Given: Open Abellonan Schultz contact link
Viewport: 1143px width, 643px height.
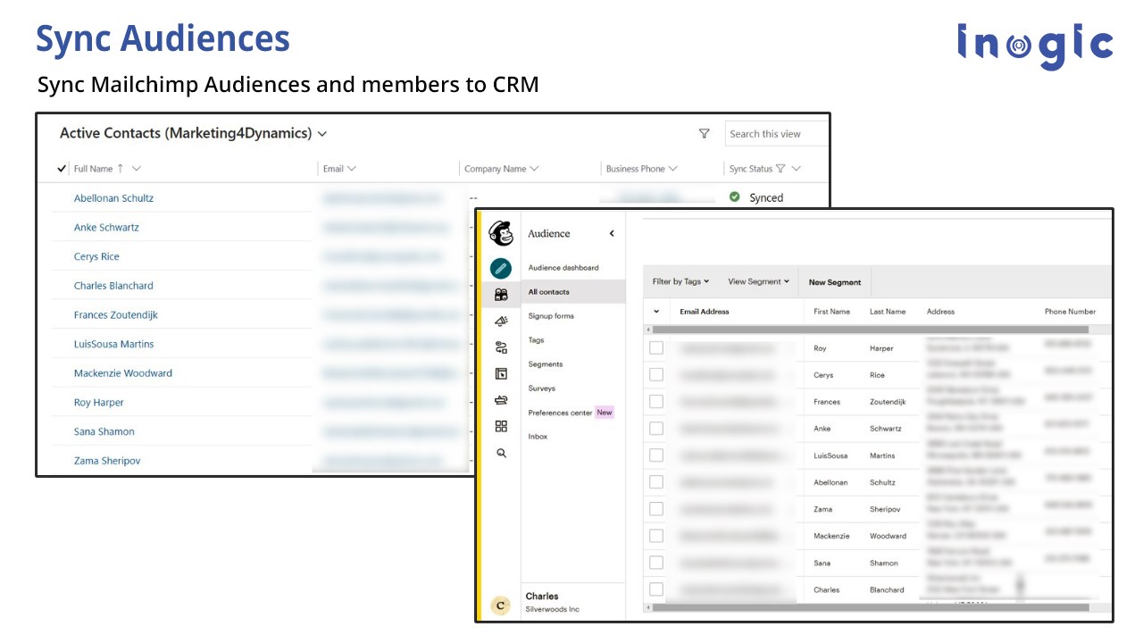Looking at the screenshot, I should tap(113, 198).
